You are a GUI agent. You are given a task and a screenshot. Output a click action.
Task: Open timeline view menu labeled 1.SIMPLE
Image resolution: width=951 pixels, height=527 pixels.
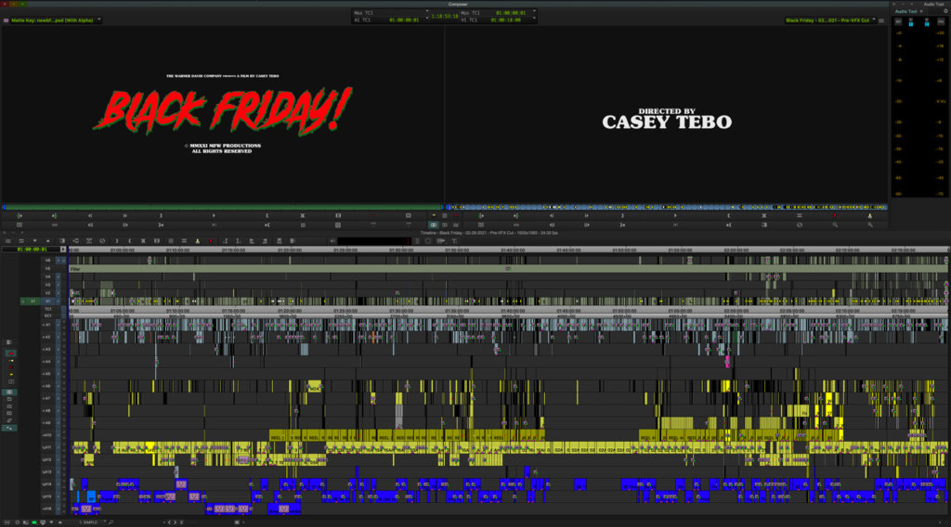[92, 522]
